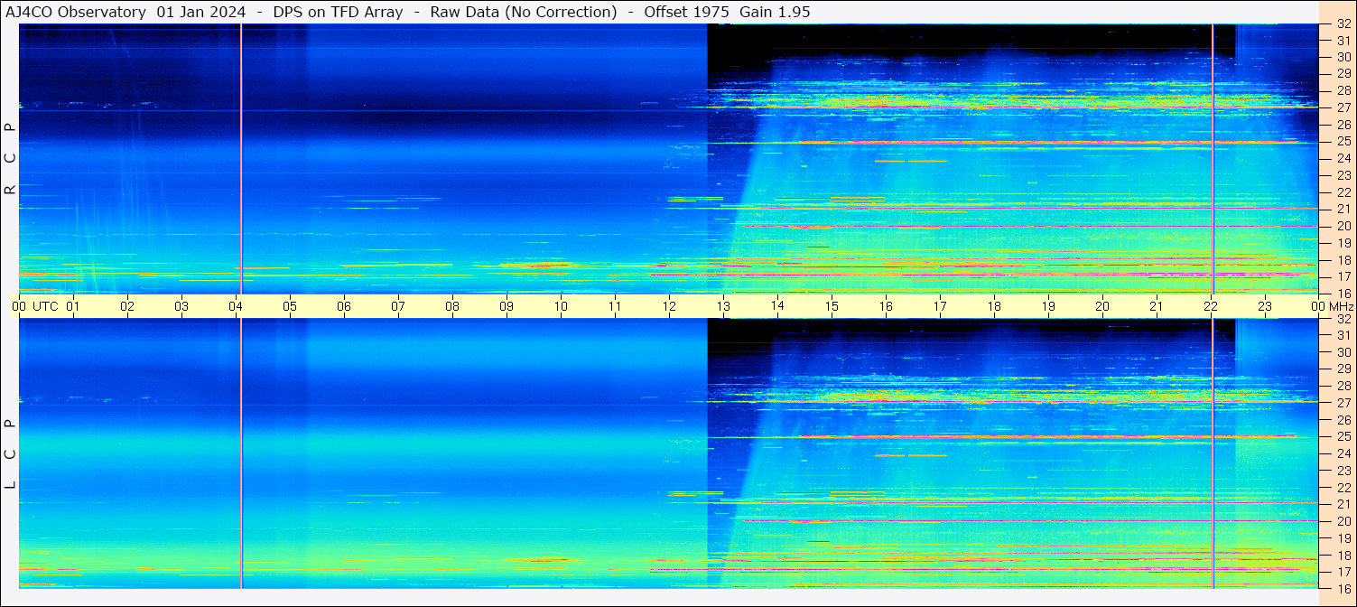Click the 'MHz' unit label on time axis
This screenshot has width=1357, height=607.
click(1340, 306)
